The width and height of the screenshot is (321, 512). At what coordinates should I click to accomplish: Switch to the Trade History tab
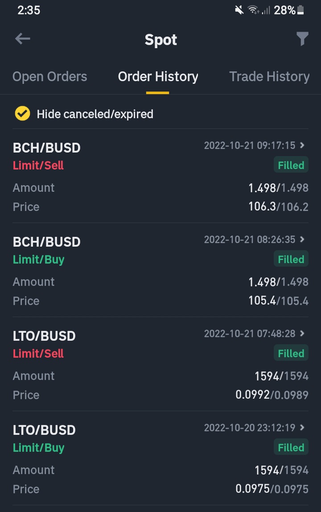[269, 77]
